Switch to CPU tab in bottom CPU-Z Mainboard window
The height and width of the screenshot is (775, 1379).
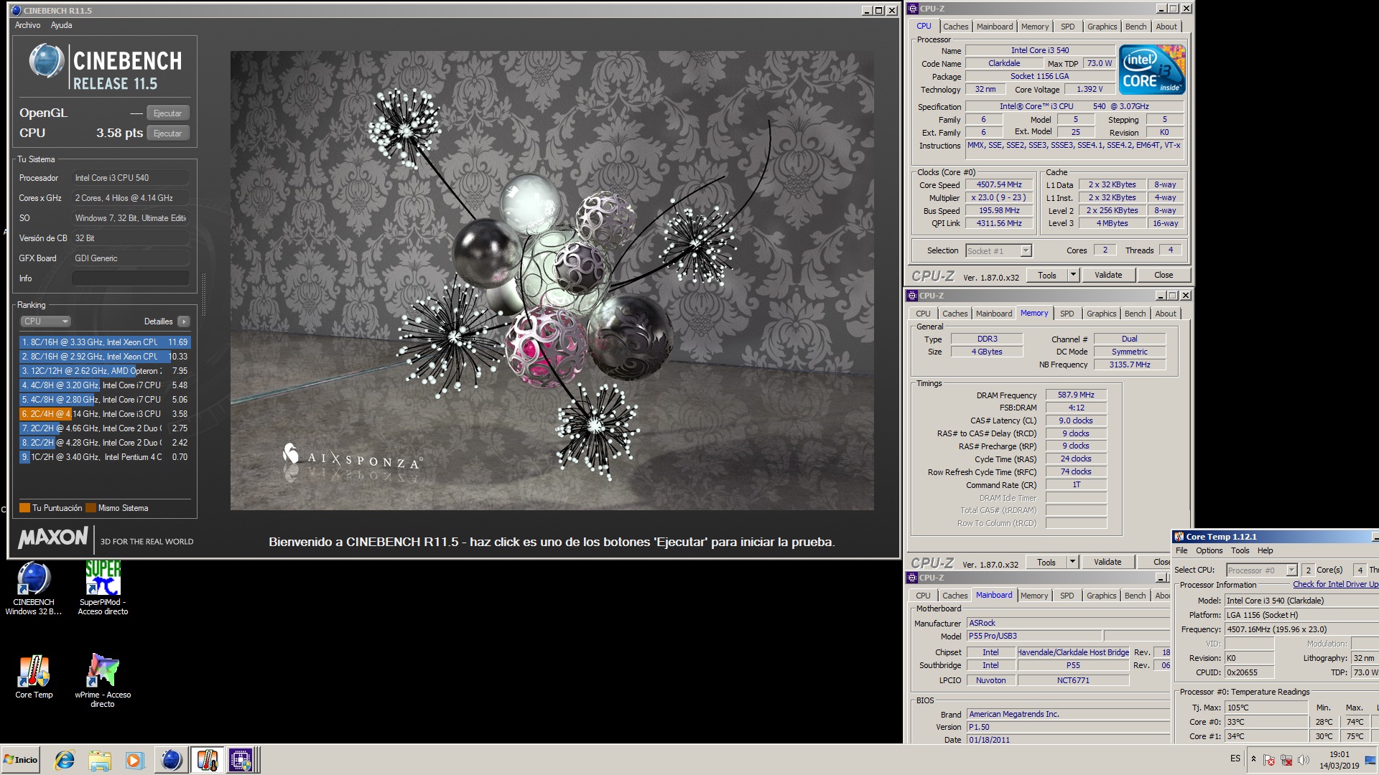pos(923,596)
